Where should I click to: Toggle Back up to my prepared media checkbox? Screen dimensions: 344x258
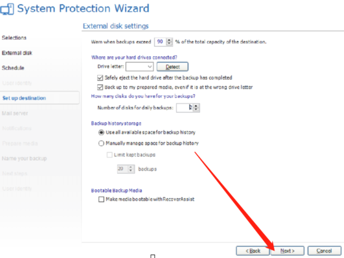[100, 87]
